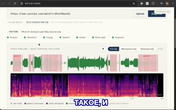The width and height of the screenshot is (176, 110).
Task: Click the dark square extension icon
Action: [147, 4]
